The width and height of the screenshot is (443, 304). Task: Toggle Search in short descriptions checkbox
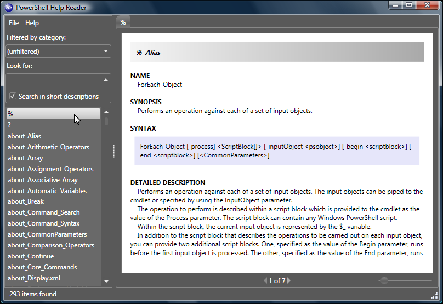pyautogui.click(x=13, y=96)
